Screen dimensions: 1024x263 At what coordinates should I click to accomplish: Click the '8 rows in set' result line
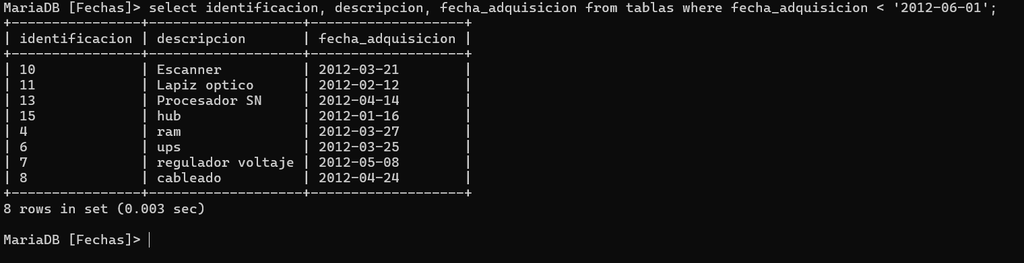pos(104,209)
